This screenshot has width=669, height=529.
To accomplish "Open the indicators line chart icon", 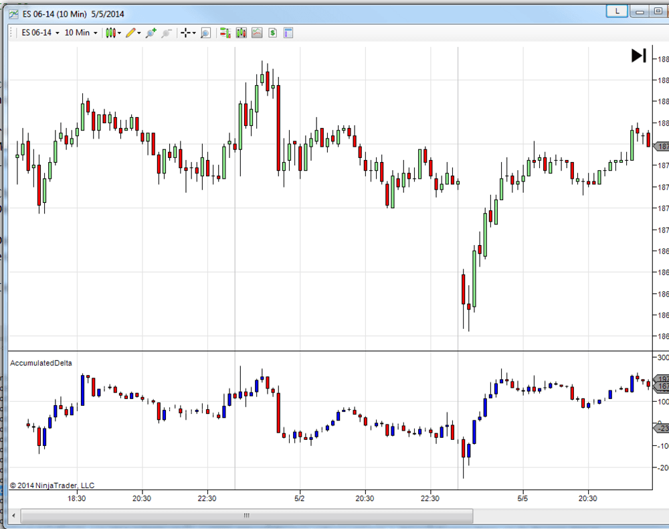I will 257,32.
